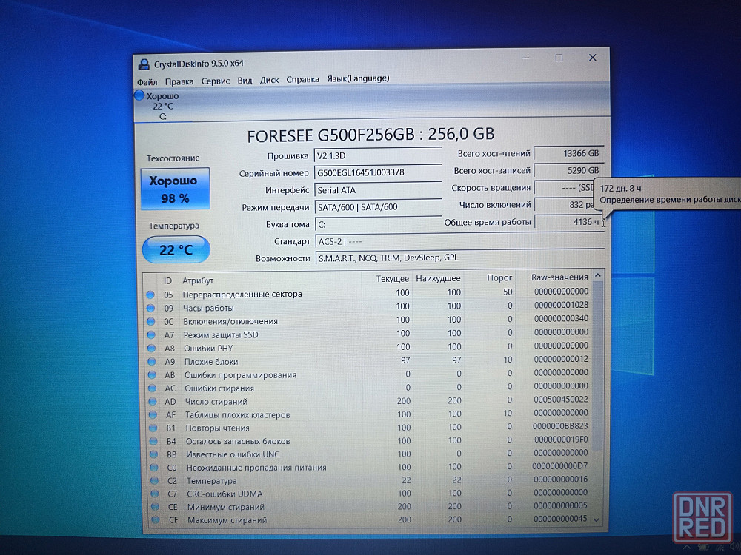
Task: Close the CrystalDiskInfo window
Action: tap(593, 58)
